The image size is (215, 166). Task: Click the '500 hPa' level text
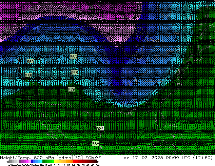44,158
